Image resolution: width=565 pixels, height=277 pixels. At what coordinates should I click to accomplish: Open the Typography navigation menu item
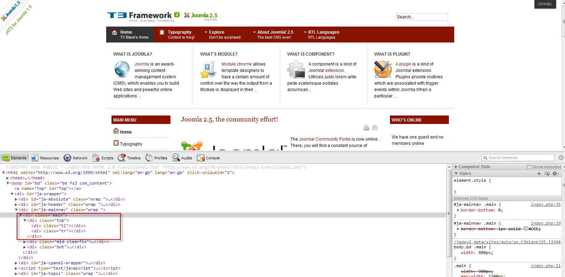177,34
